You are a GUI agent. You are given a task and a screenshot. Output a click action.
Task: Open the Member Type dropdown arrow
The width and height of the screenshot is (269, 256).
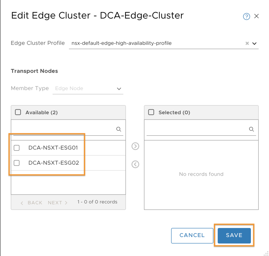119,89
